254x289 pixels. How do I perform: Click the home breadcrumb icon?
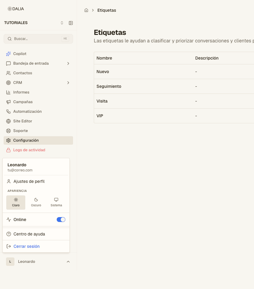coord(86,10)
